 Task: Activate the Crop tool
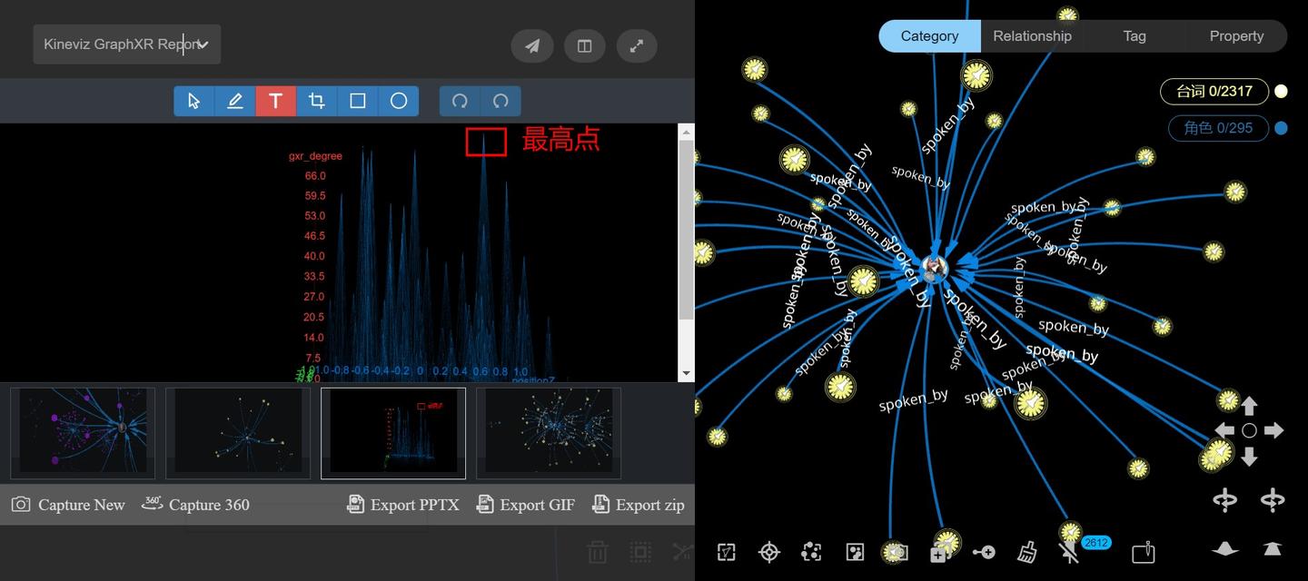[316, 101]
